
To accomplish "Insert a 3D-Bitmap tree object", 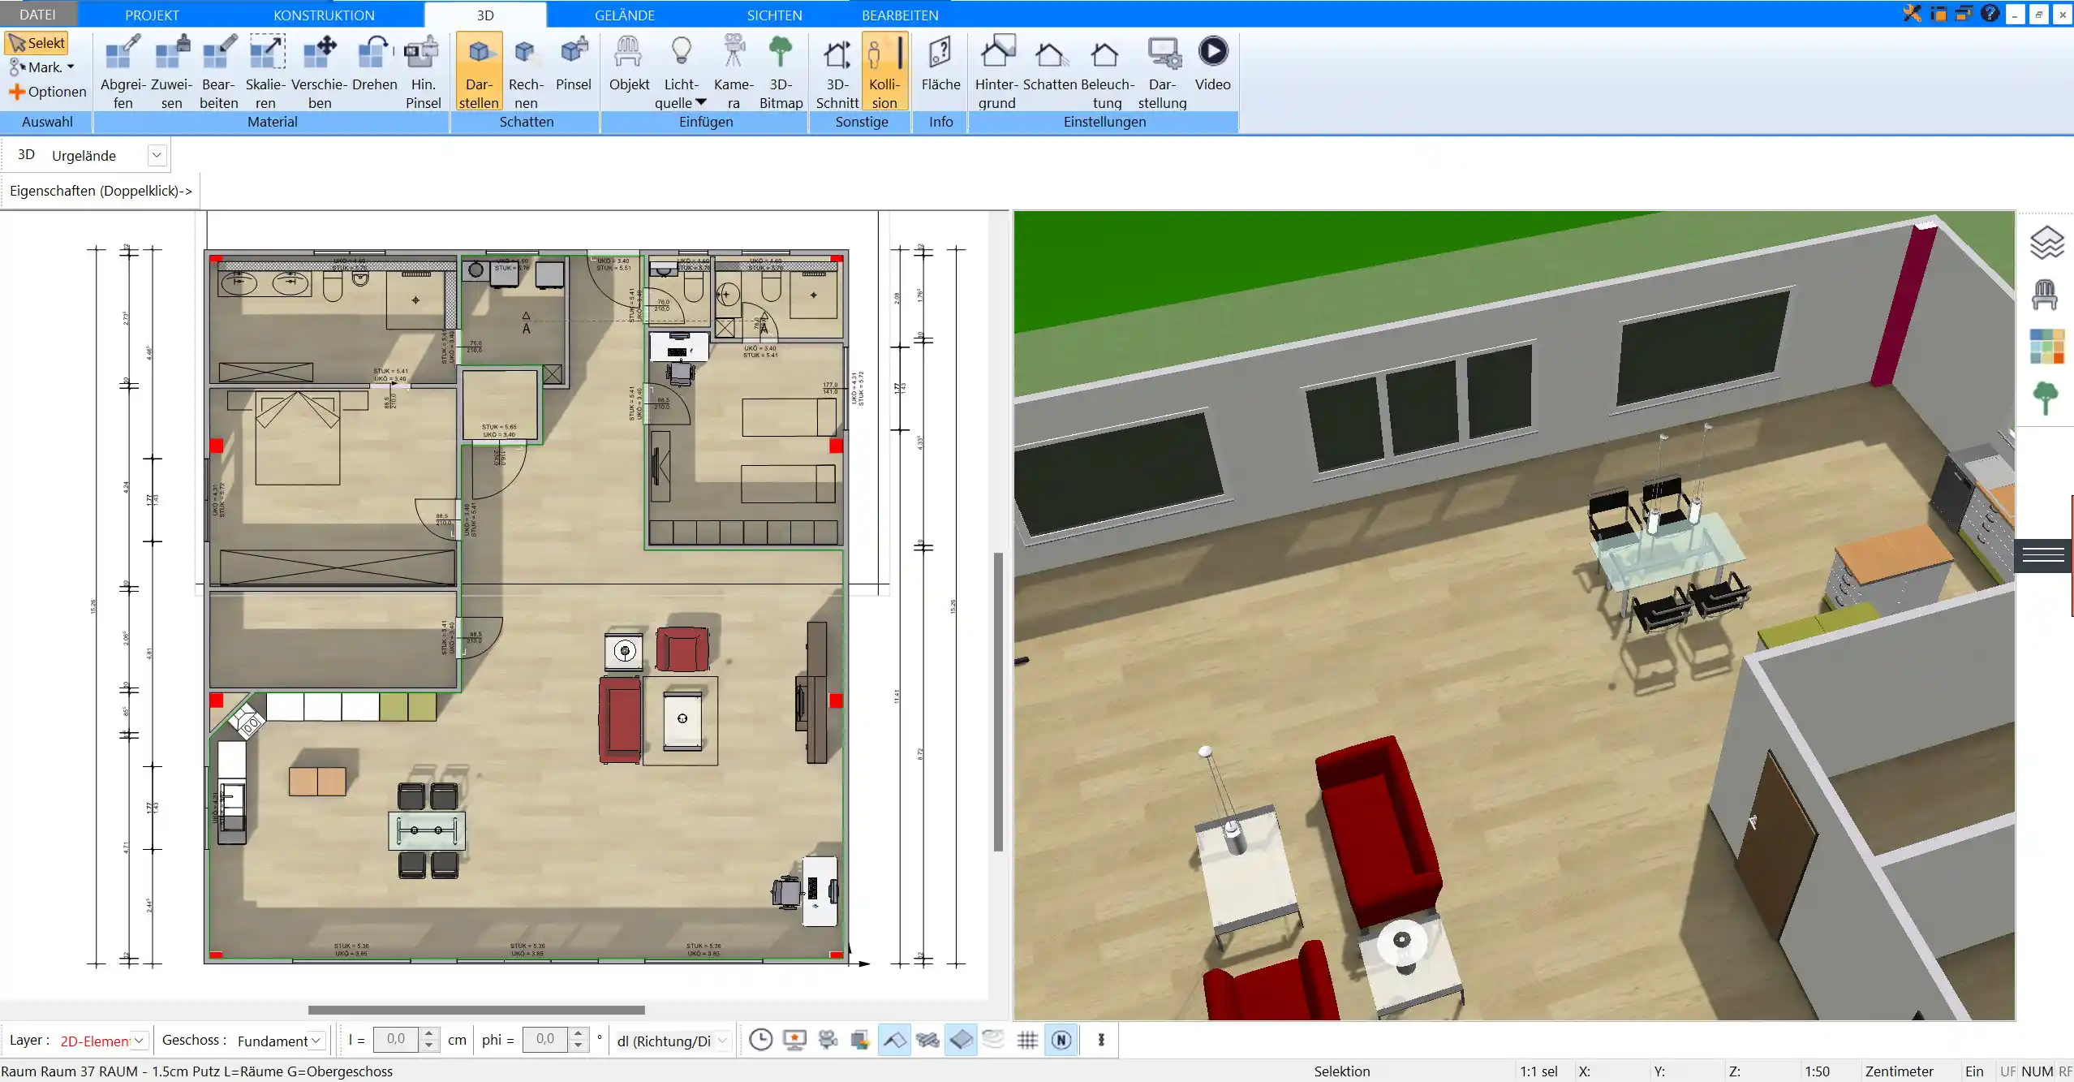I will click(x=781, y=71).
